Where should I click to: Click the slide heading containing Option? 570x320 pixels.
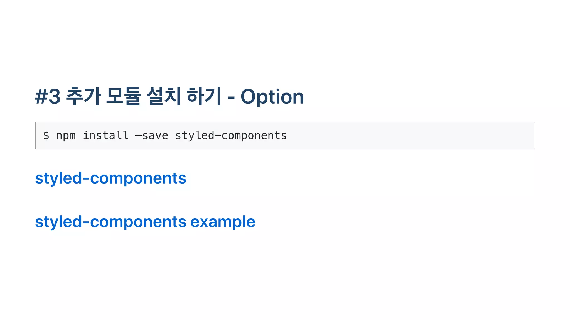(169, 96)
